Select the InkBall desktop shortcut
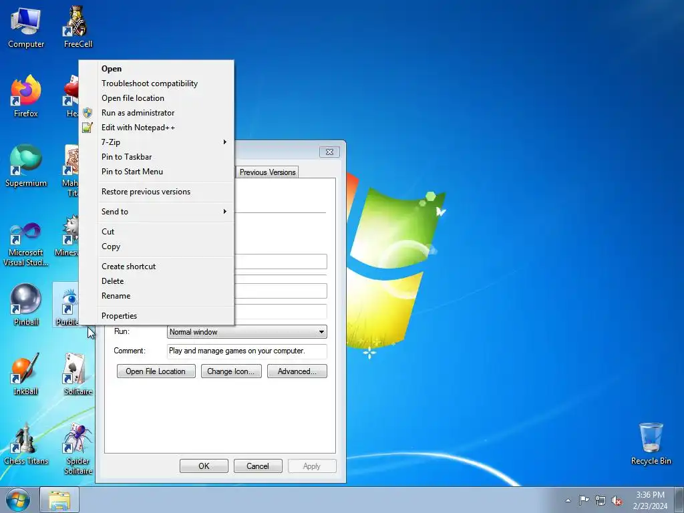Screen dimensions: 684x513 click(x=26, y=375)
